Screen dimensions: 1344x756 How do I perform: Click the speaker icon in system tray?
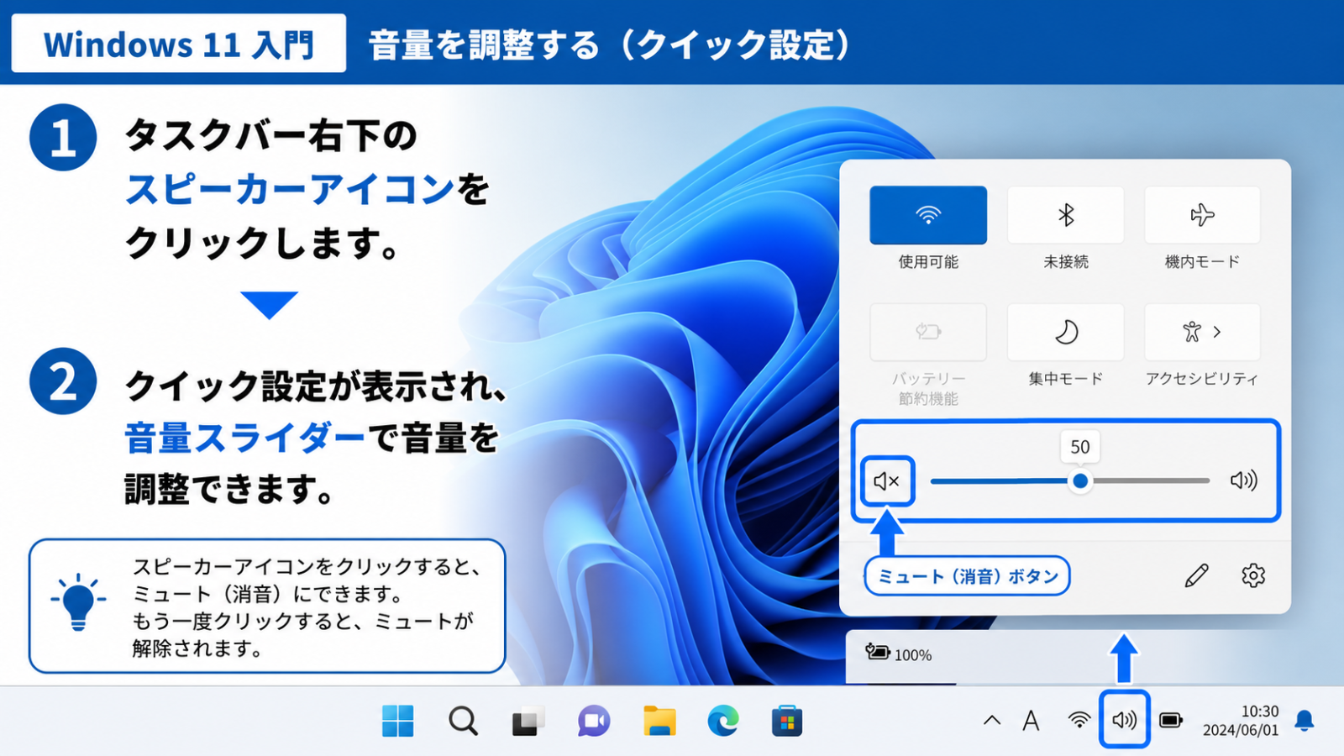pos(1124,720)
